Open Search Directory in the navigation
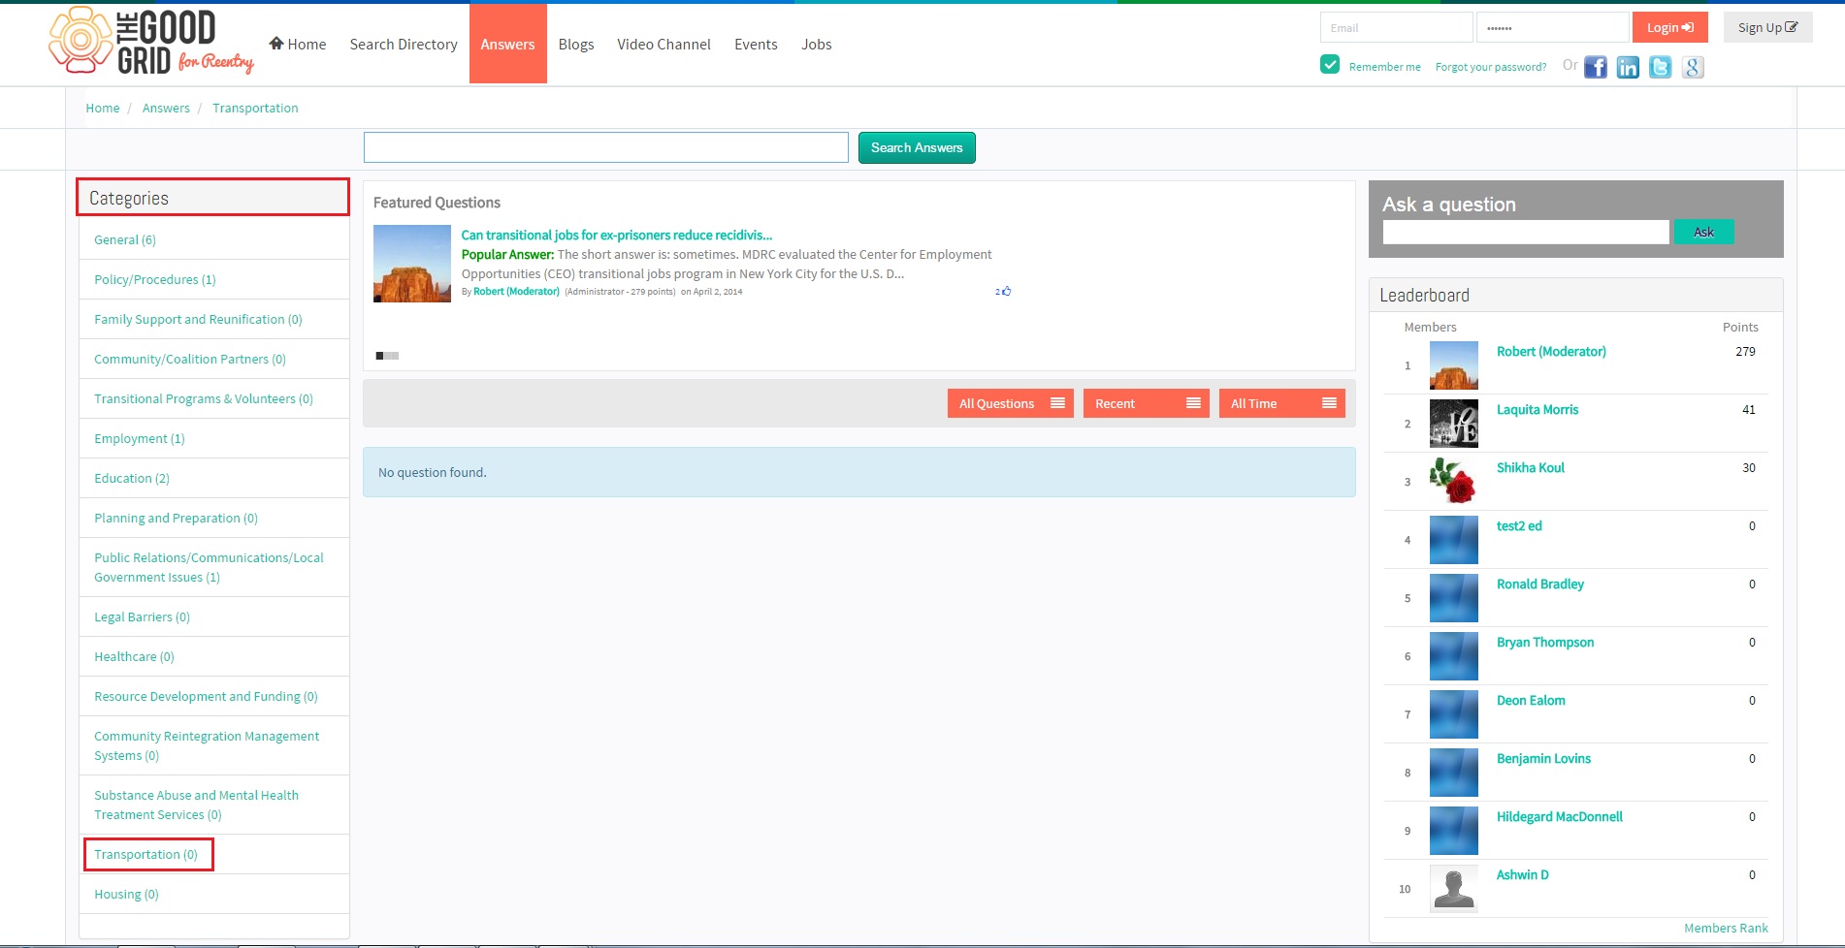 404,44
